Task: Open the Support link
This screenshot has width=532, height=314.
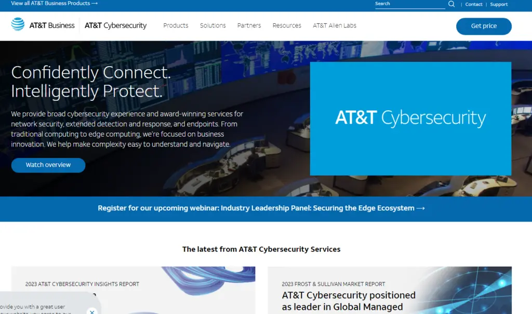Action: (499, 4)
